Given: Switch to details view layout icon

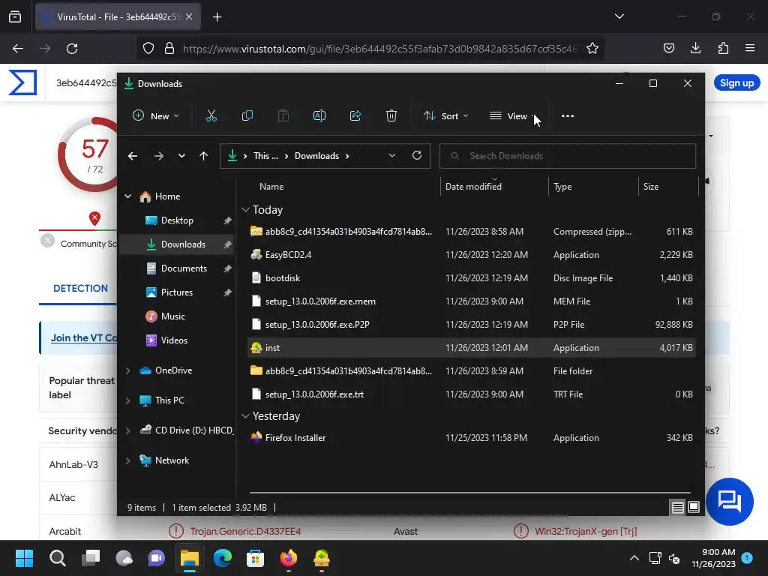Looking at the screenshot, I should [x=677, y=508].
